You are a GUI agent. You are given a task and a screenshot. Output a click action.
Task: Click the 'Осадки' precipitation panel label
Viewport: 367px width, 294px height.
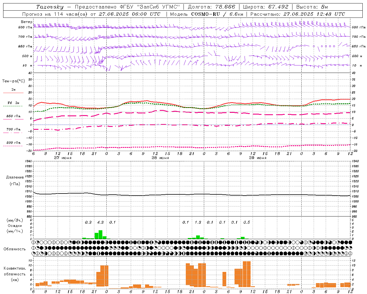tap(14, 226)
